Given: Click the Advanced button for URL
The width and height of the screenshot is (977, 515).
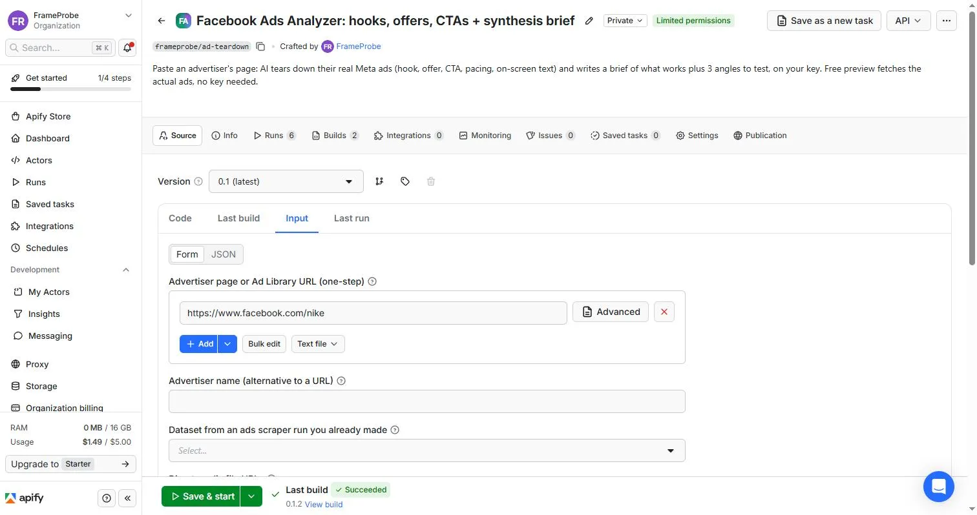Looking at the screenshot, I should (x=611, y=312).
